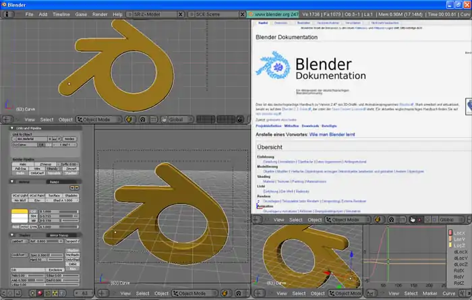
Task: Open window type icon in middle 3D view header
Action: tap(103, 293)
